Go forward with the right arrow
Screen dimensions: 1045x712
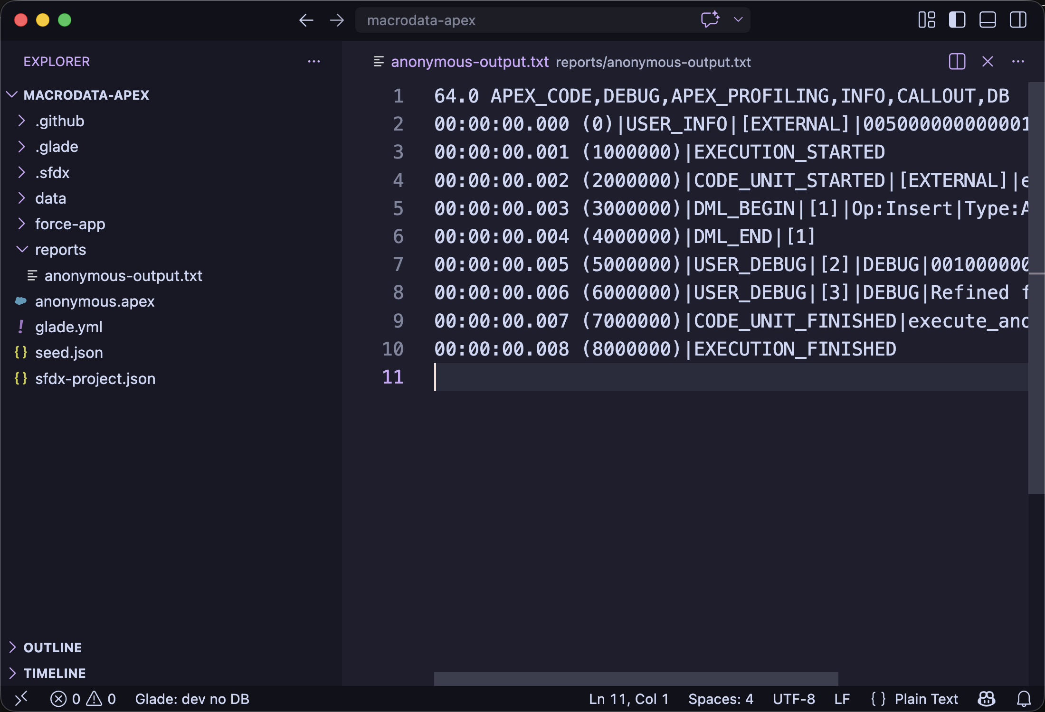tap(337, 20)
